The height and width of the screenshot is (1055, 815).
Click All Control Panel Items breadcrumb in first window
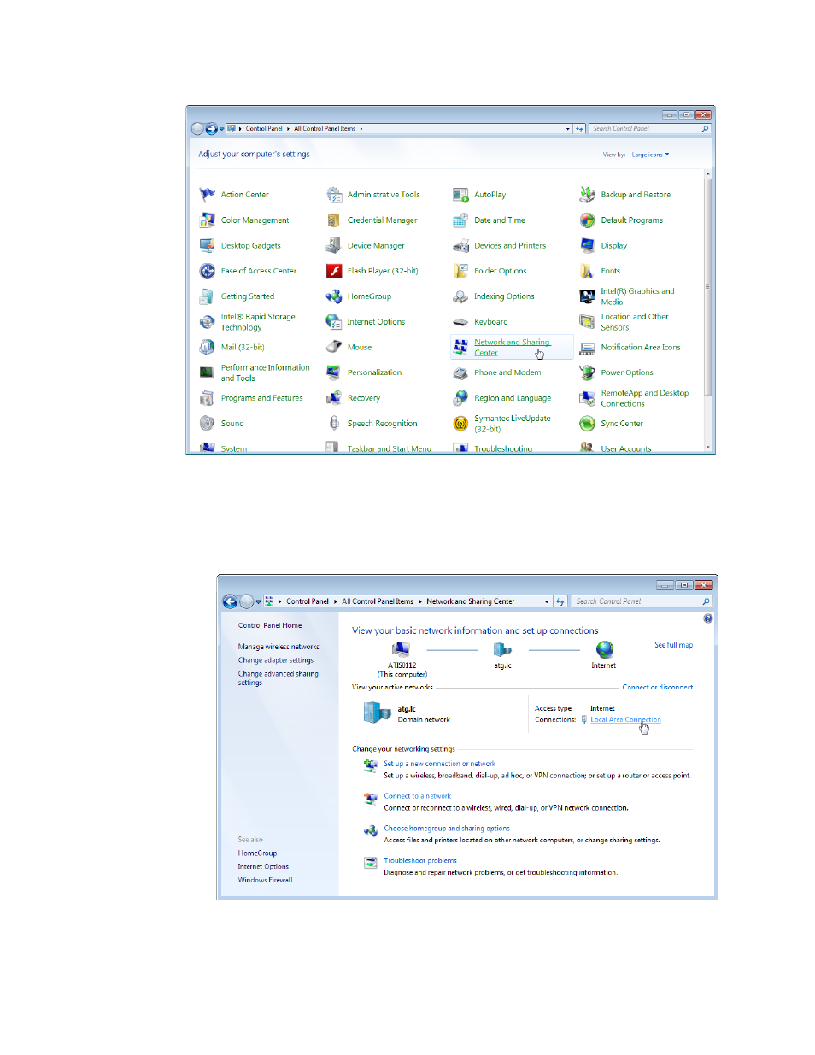tap(325, 129)
